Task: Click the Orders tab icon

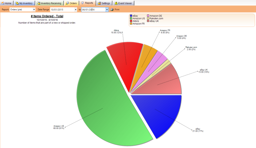Action: 67,3
